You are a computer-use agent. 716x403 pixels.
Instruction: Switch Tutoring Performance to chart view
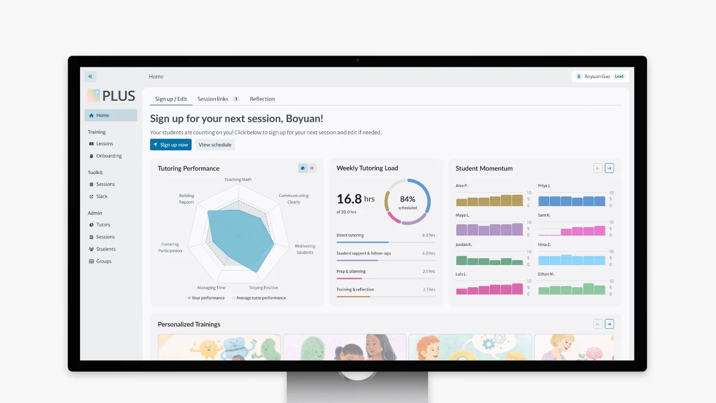[303, 168]
